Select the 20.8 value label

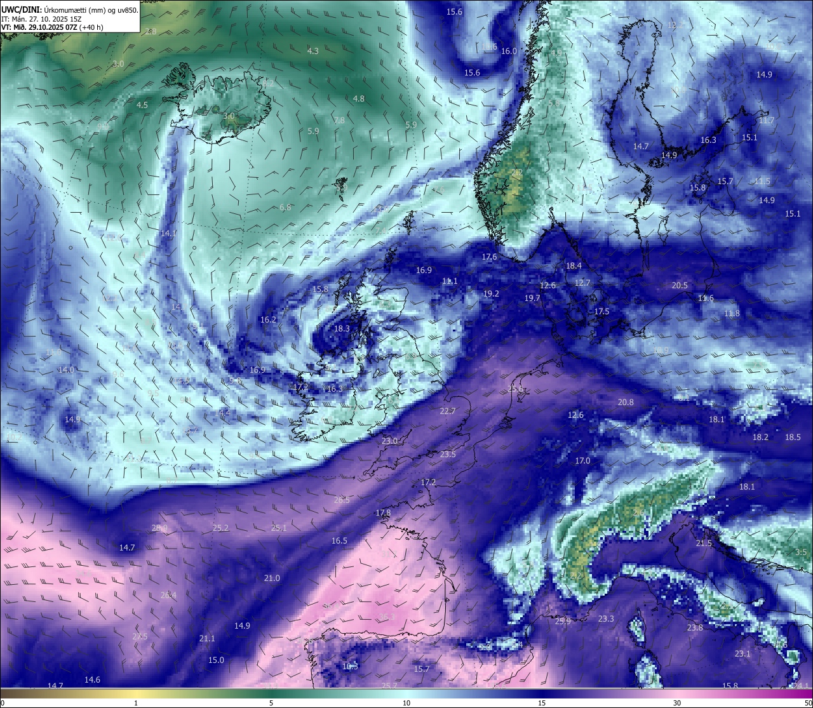pyautogui.click(x=626, y=402)
